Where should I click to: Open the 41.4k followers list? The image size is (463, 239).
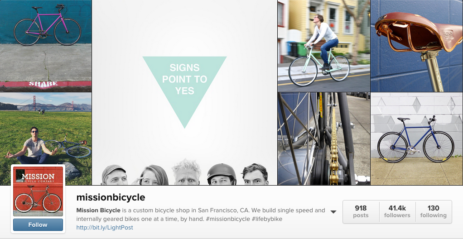397,211
